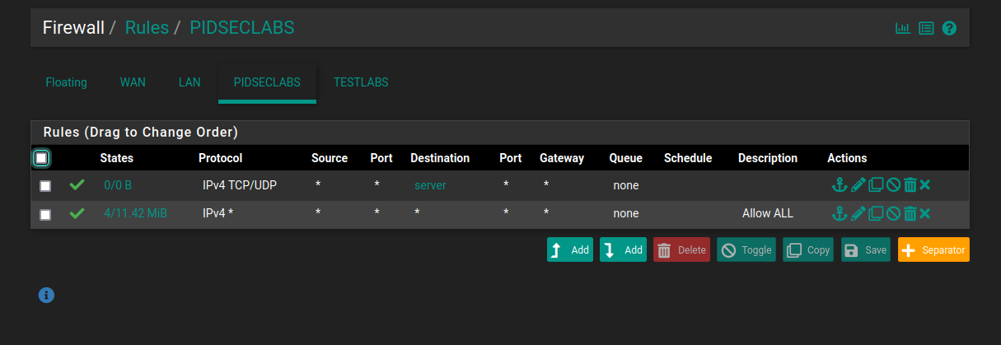Copy the Allow ALL rule via its copy icon

pyautogui.click(x=876, y=213)
